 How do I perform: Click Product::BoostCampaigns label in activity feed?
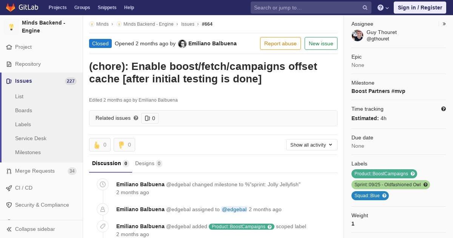(238, 227)
